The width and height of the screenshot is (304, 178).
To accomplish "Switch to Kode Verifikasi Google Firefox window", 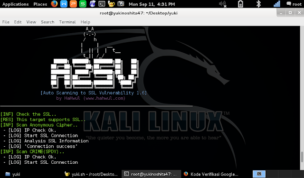I will tap(211, 174).
